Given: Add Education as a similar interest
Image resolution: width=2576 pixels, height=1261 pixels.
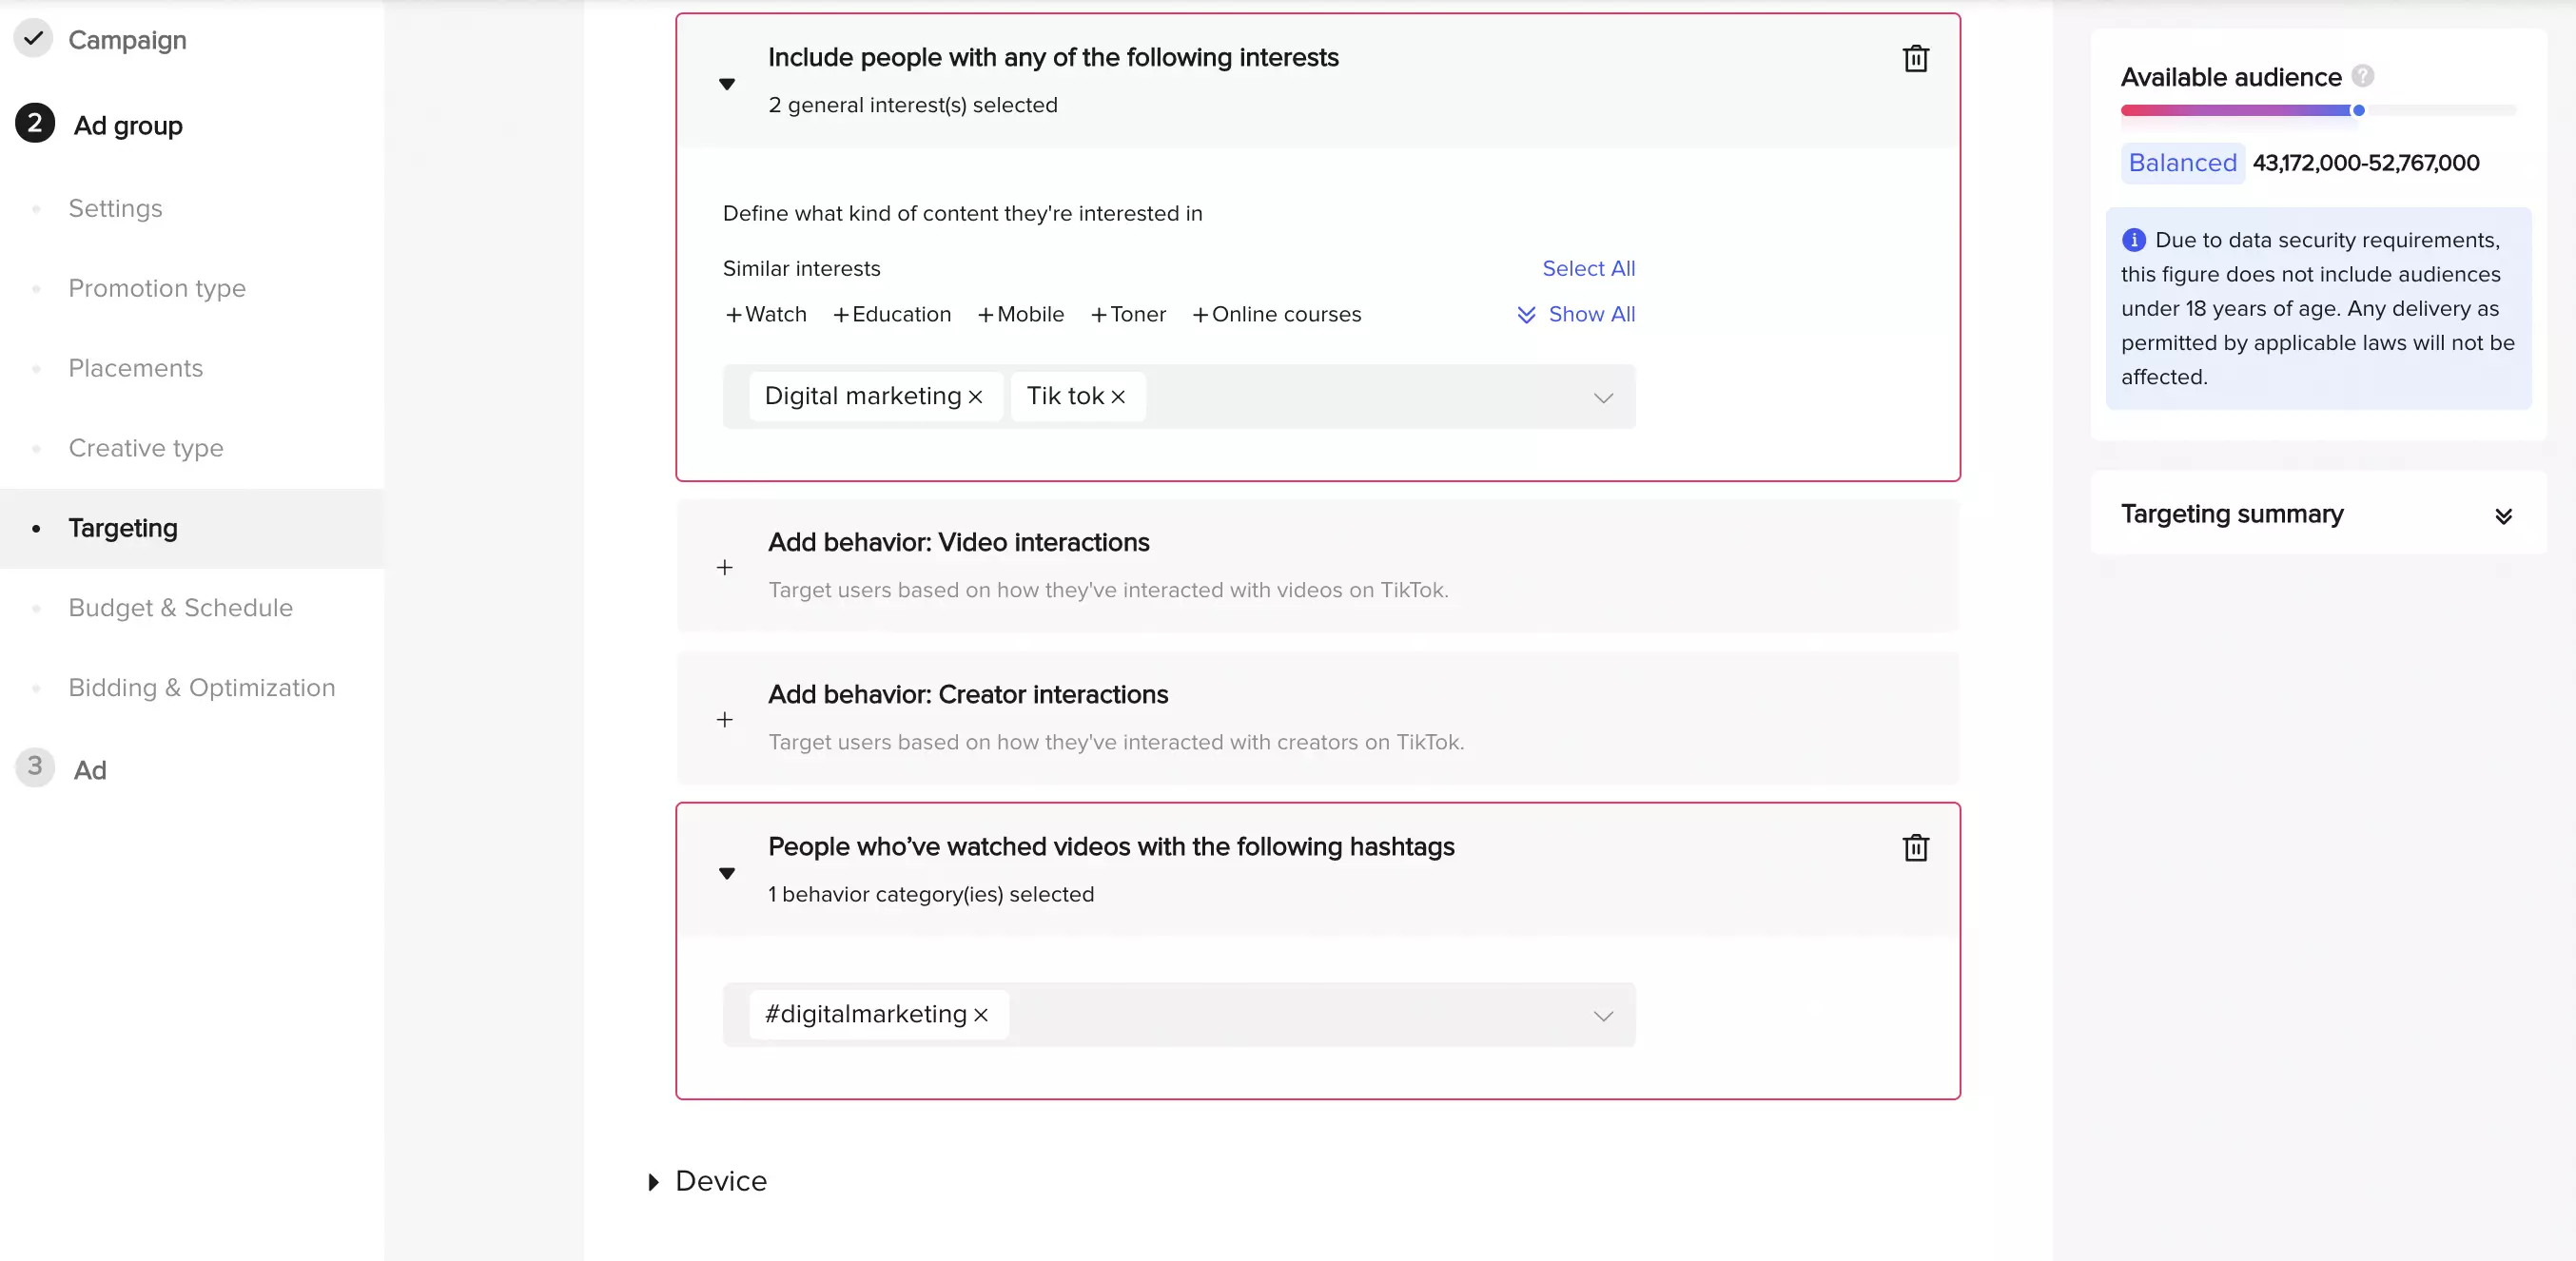Looking at the screenshot, I should [x=891, y=314].
